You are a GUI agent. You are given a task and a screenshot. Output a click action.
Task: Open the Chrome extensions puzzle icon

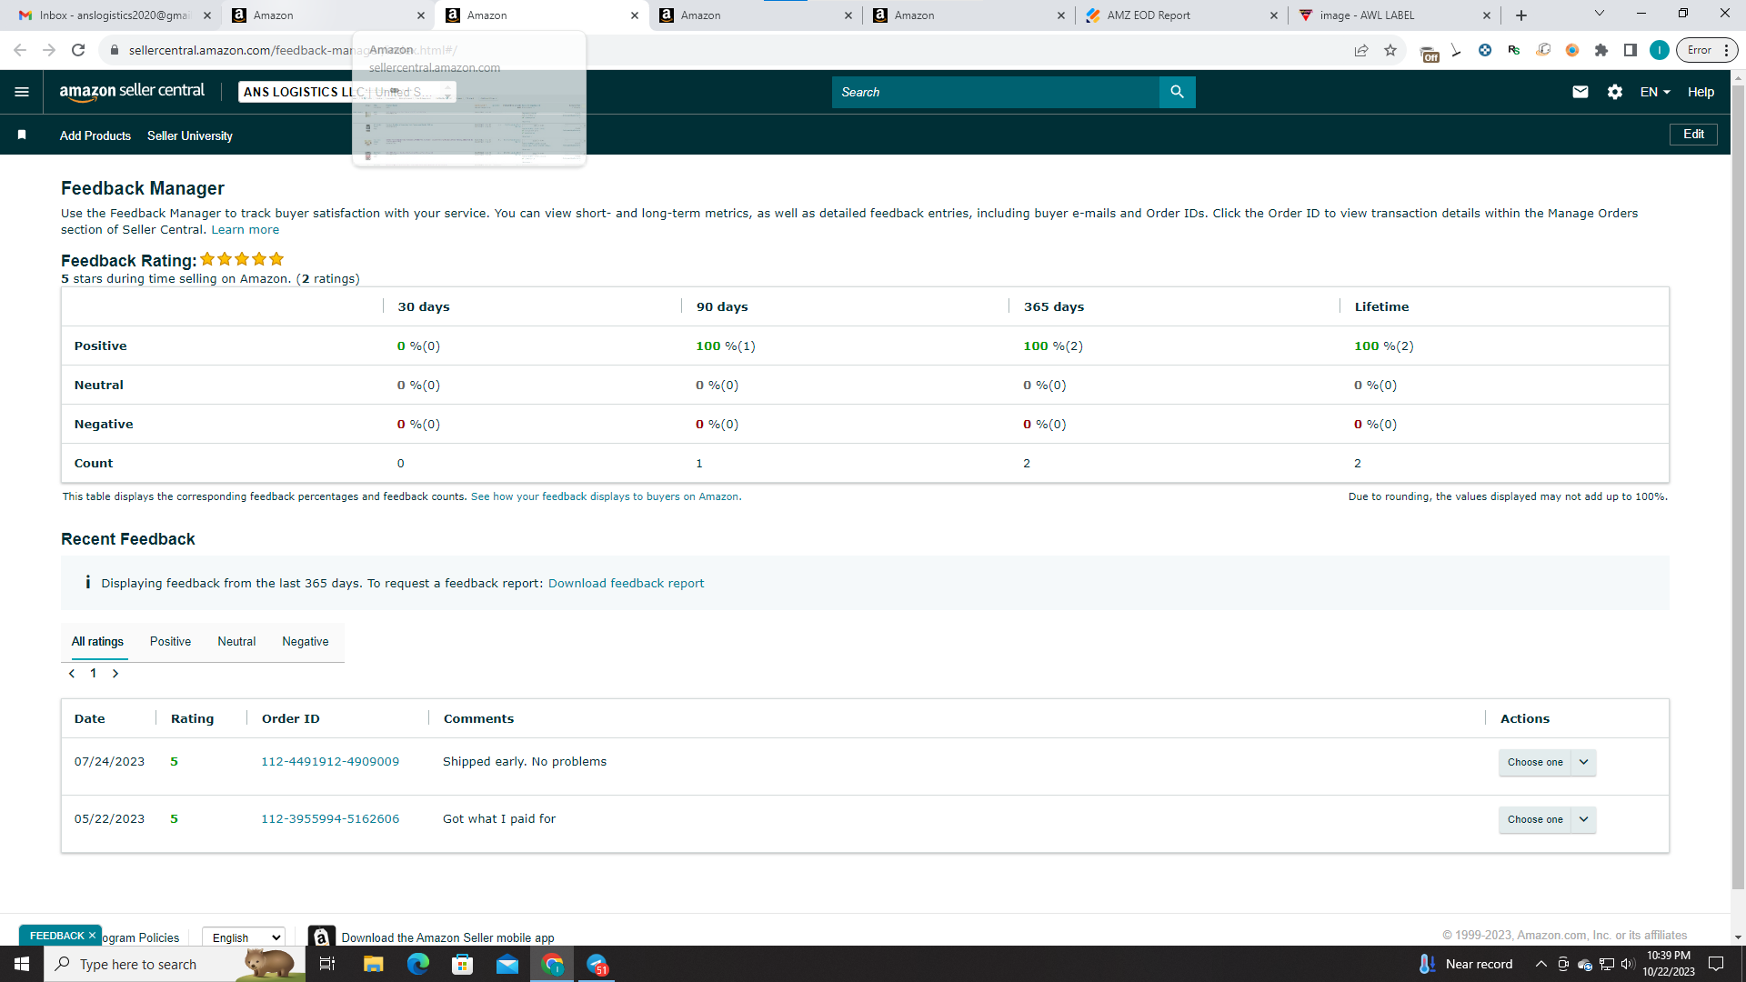1601,50
